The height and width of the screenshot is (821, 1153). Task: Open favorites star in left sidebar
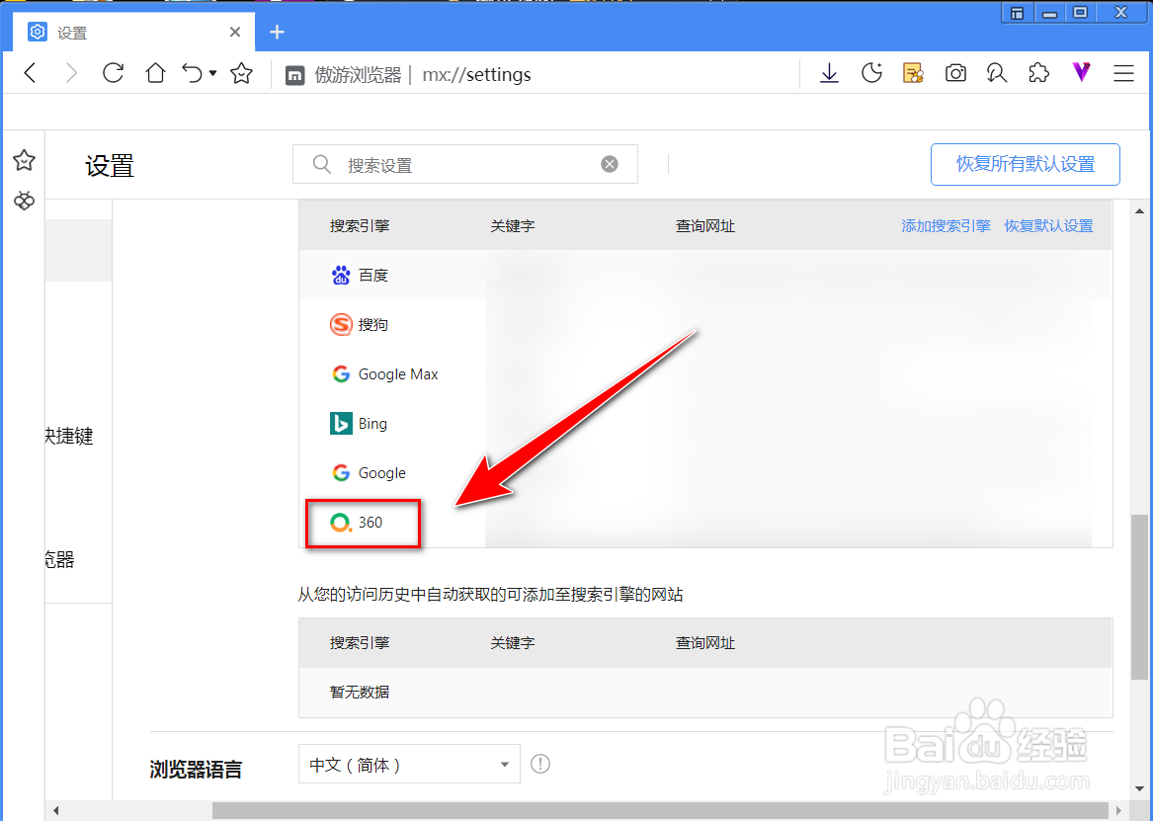tap(25, 160)
